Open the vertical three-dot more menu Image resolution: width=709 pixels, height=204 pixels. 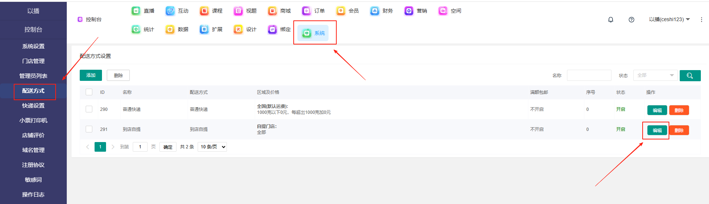coord(701,20)
